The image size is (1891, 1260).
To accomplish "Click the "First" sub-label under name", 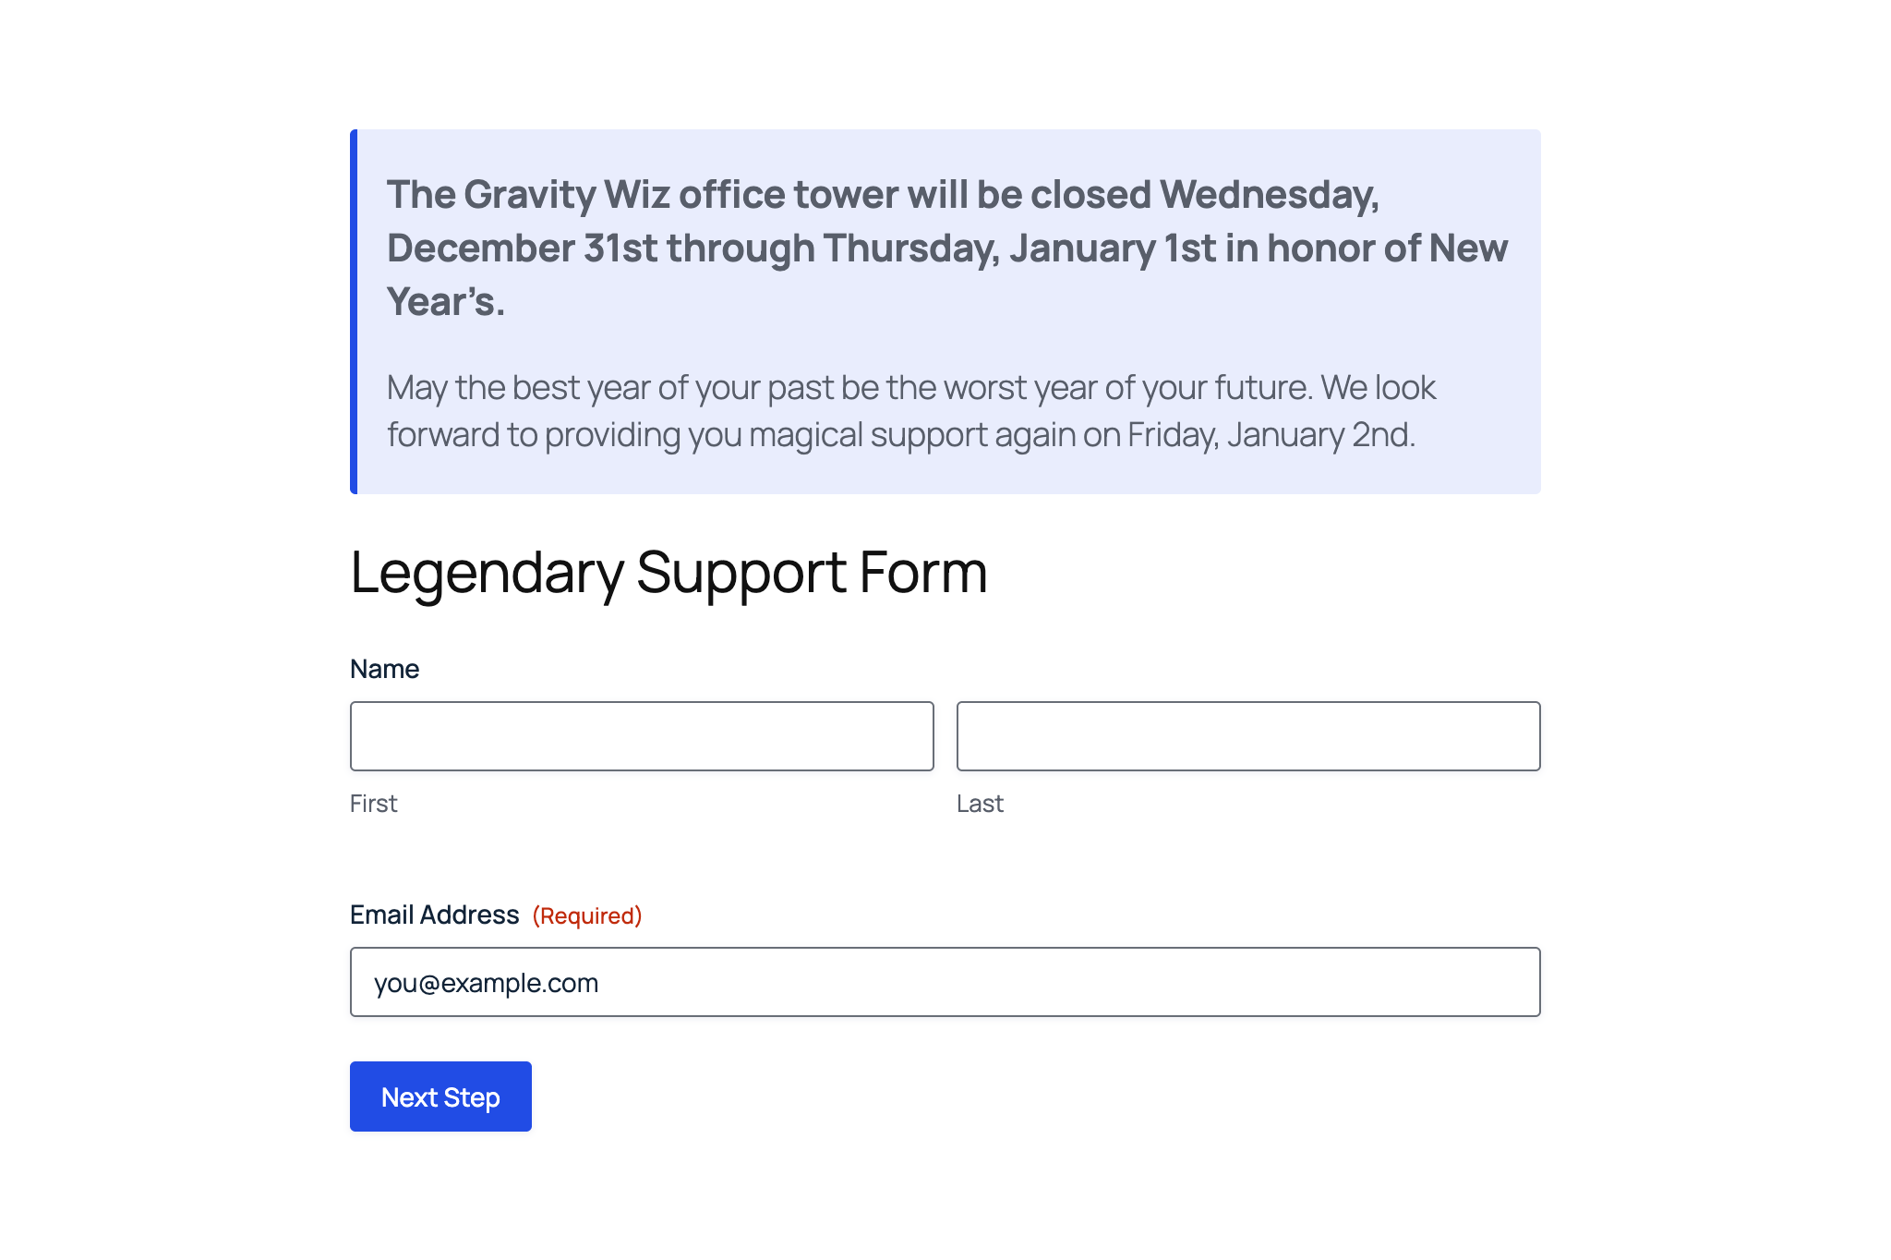I will tap(373, 804).
